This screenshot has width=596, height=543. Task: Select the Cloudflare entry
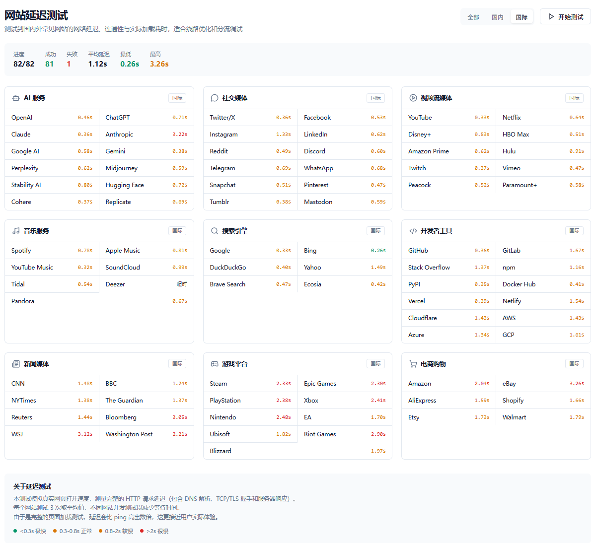click(449, 318)
